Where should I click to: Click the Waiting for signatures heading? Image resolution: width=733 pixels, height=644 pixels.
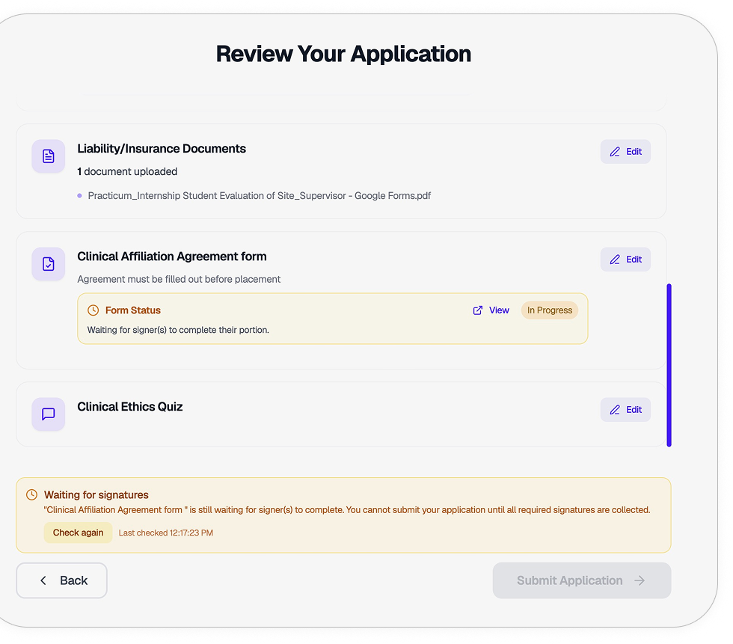tap(96, 495)
